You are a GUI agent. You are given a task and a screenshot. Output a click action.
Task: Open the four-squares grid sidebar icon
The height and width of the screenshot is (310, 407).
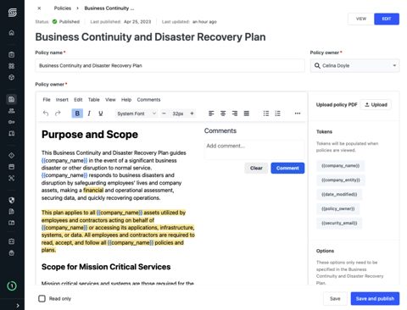point(12,66)
